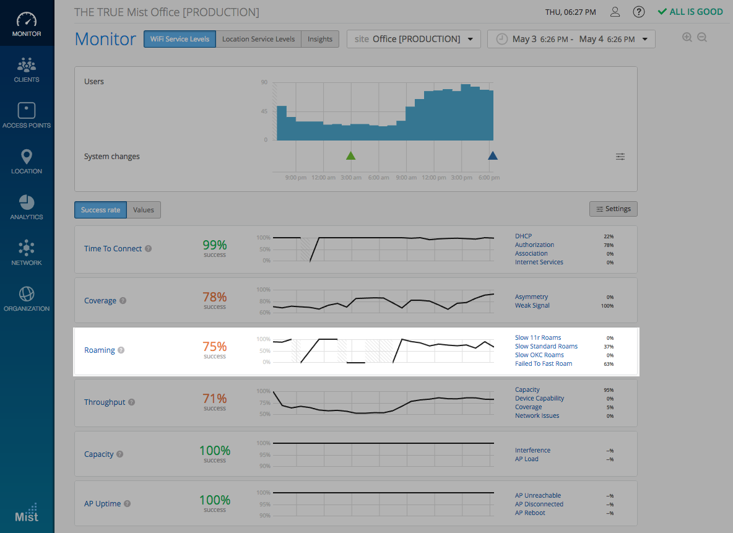This screenshot has height=533, width=733.
Task: Click the zoom out magnifier icon
Action: (701, 37)
